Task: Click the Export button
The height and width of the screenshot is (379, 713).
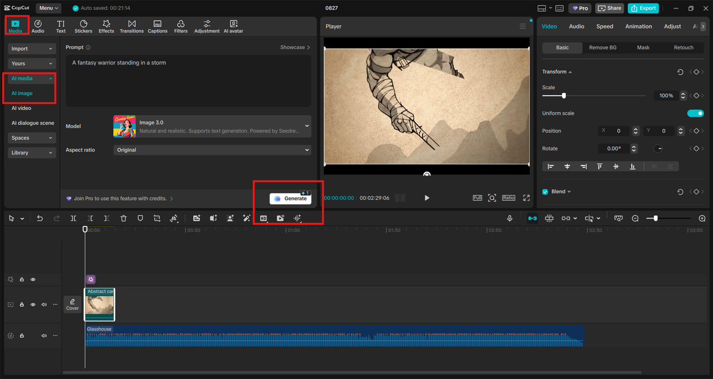Action: [x=643, y=8]
